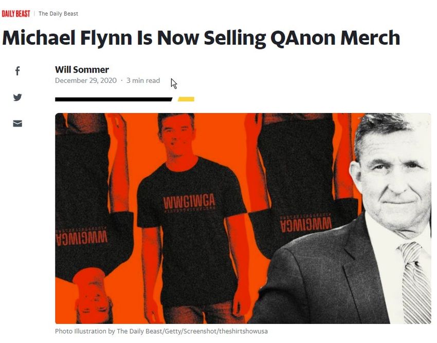437x343 pixels.
Task: Open The Daily Beast publisher link
Action: click(x=58, y=14)
